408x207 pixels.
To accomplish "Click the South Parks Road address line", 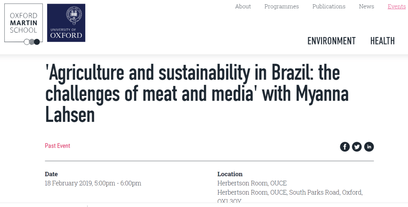I will click(290, 192).
